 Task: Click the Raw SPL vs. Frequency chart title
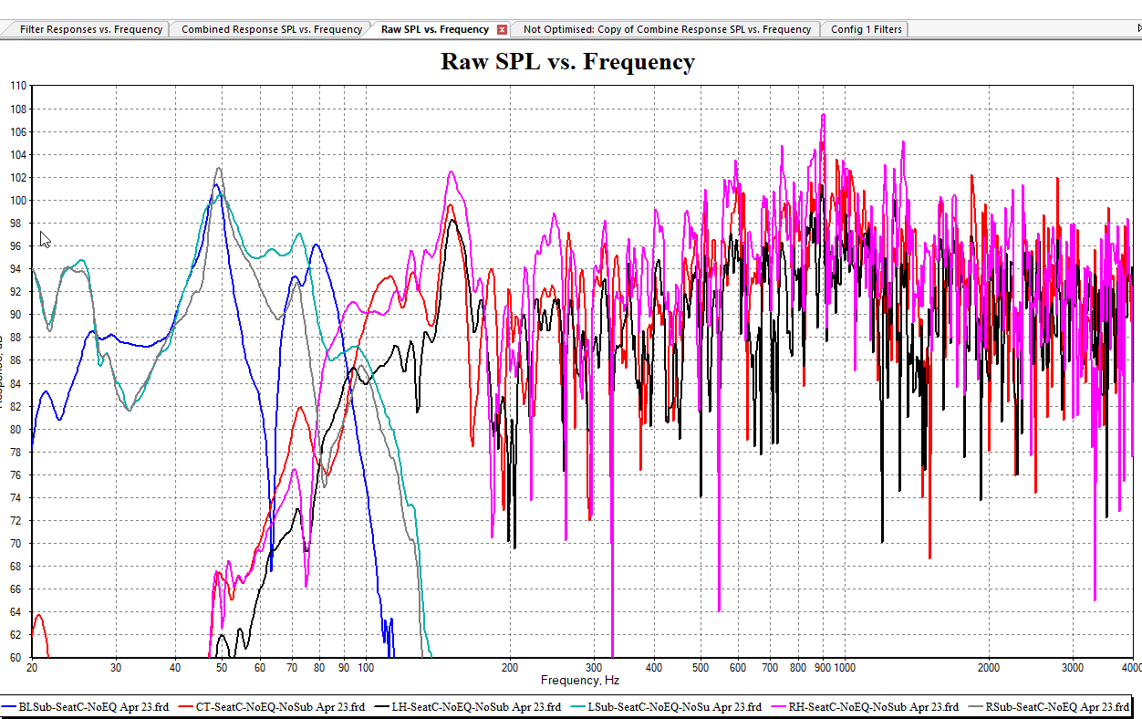(567, 62)
